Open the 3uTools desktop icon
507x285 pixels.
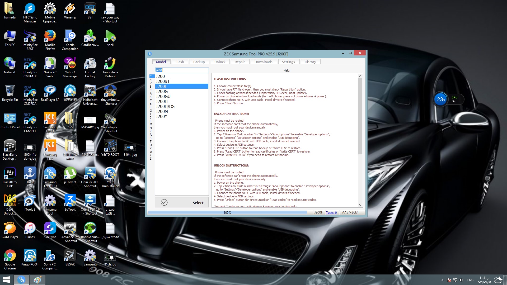70,203
